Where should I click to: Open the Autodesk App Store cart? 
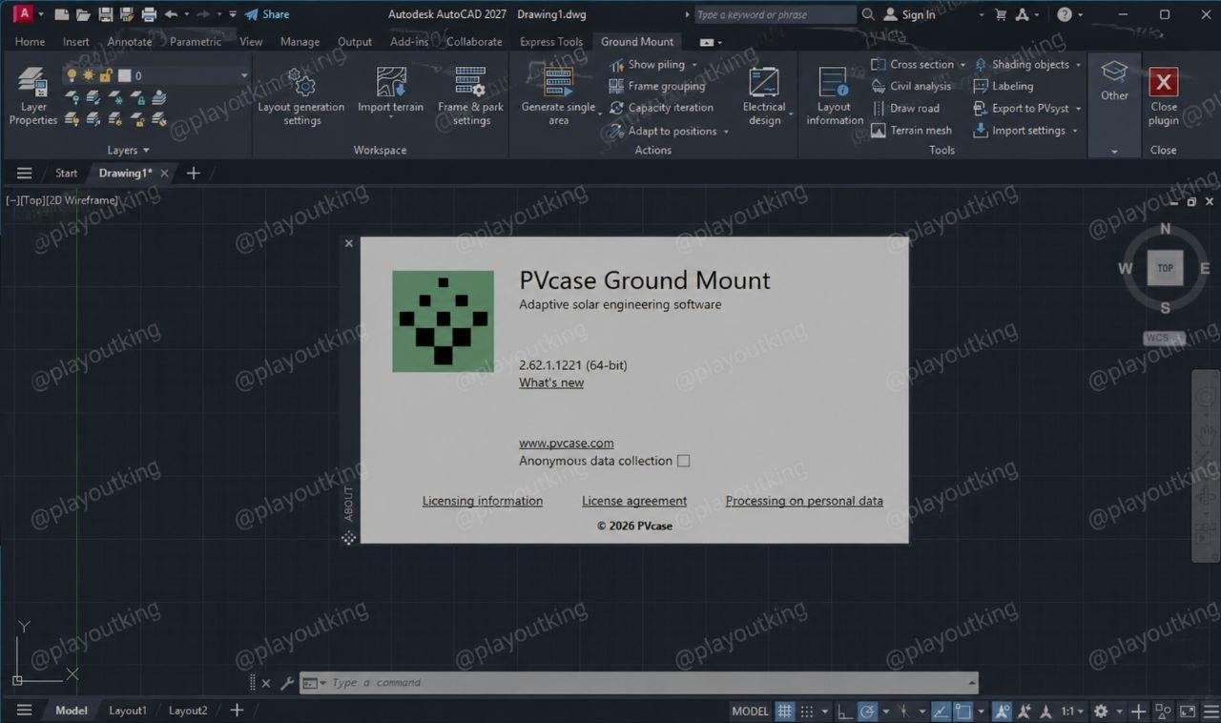click(1000, 14)
